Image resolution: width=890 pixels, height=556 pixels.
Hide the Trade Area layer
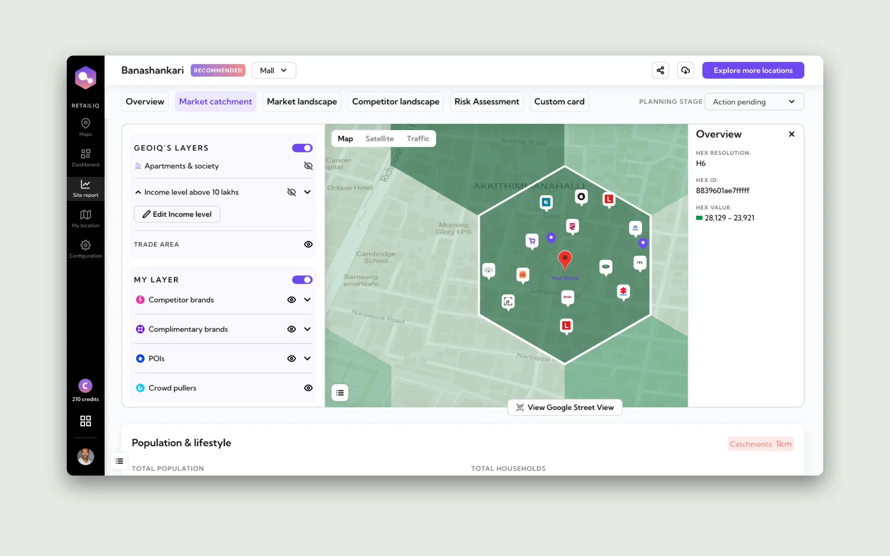[308, 244]
